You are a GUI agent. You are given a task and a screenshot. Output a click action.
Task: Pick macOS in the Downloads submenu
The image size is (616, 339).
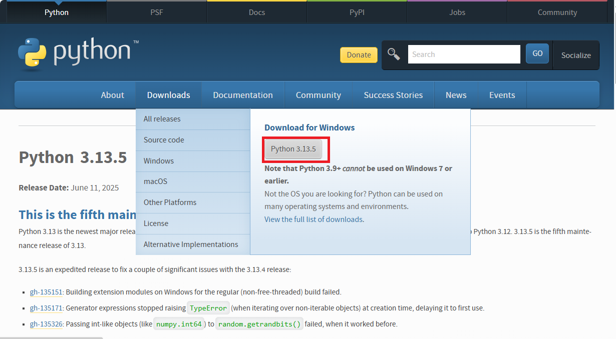tap(155, 181)
